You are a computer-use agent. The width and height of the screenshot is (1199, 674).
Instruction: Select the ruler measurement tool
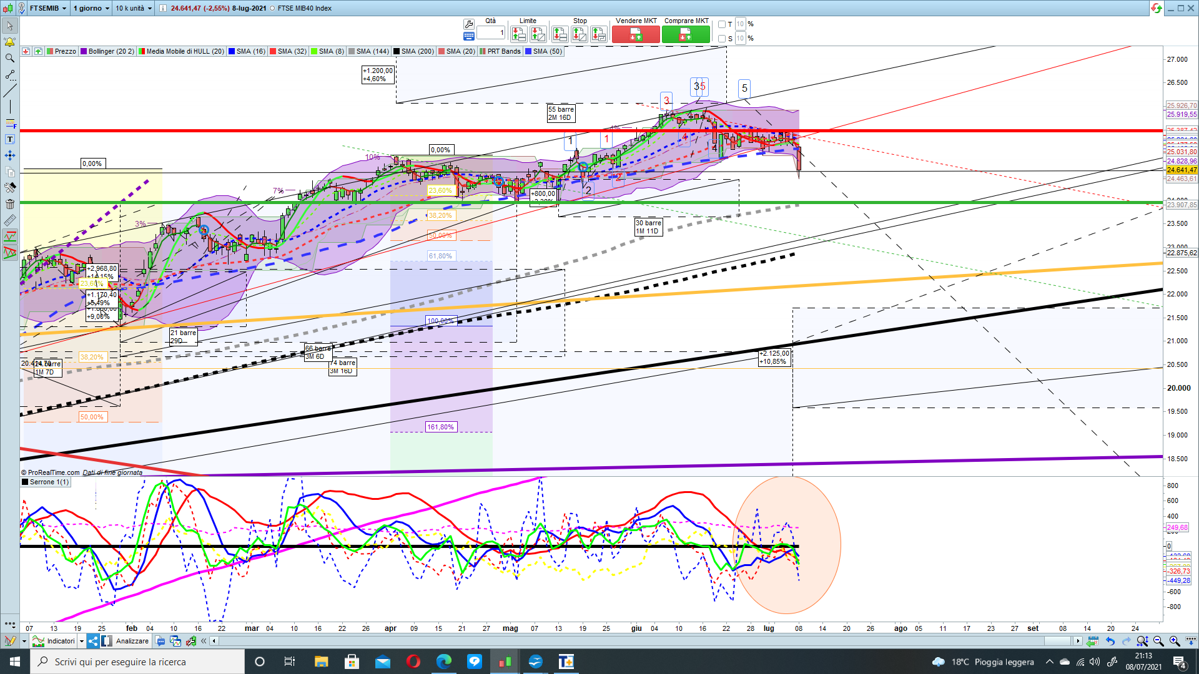pyautogui.click(x=10, y=220)
